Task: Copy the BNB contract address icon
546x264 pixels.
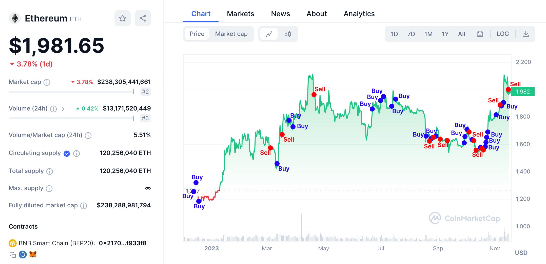Action: pyautogui.click(x=12, y=255)
